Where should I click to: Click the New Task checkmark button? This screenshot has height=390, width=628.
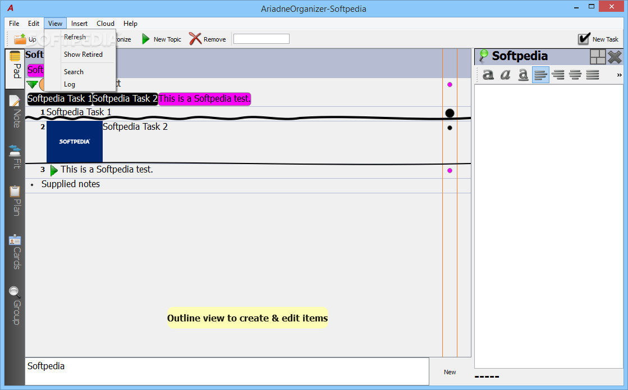pyautogui.click(x=598, y=39)
